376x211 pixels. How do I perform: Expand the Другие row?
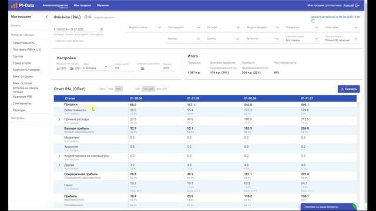click(x=59, y=165)
